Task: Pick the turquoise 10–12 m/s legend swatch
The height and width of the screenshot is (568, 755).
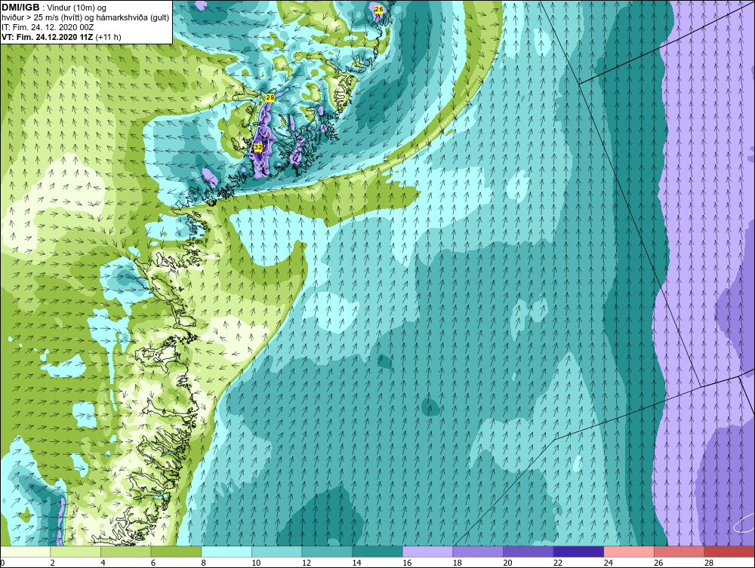Action: click(276, 551)
